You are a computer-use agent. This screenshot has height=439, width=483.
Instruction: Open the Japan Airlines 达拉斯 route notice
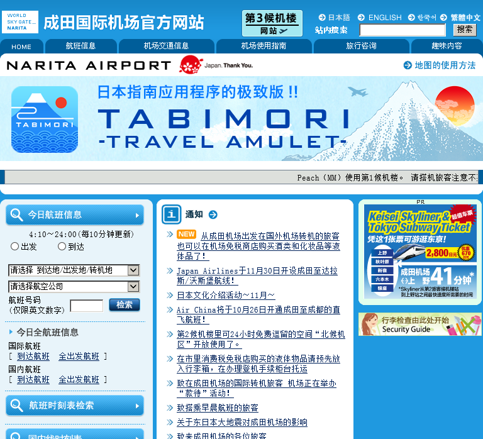(x=257, y=275)
